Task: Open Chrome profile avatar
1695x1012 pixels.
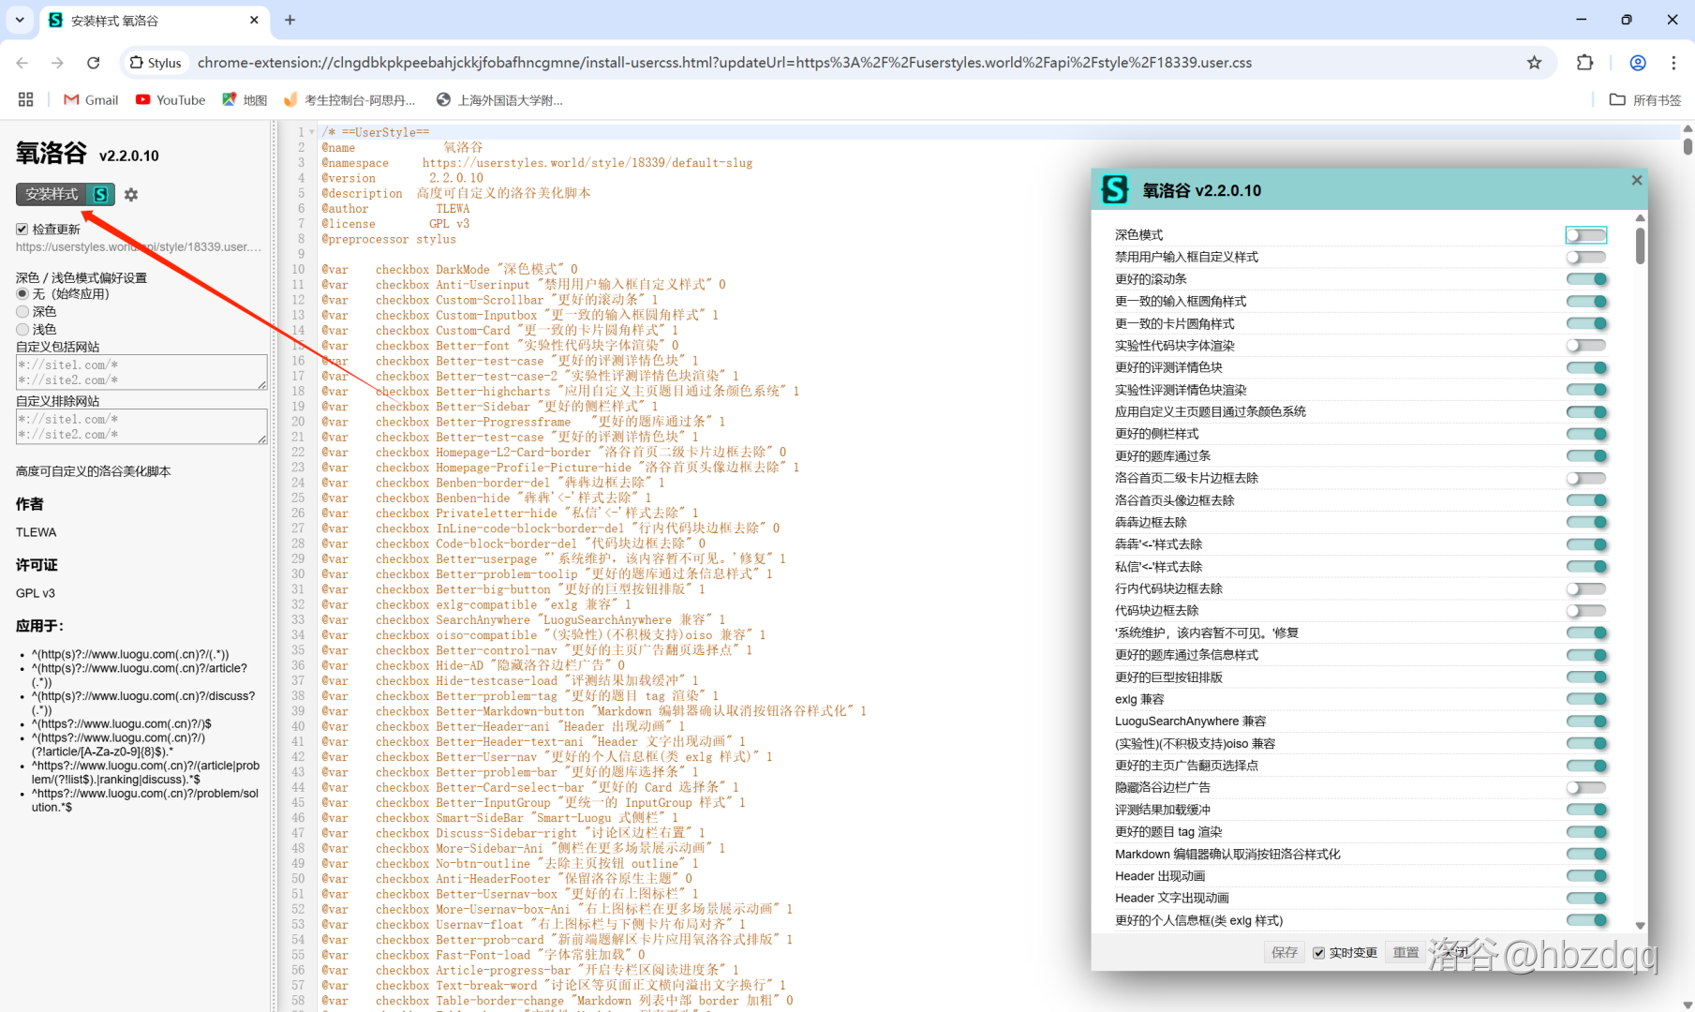Action: coord(1638,63)
